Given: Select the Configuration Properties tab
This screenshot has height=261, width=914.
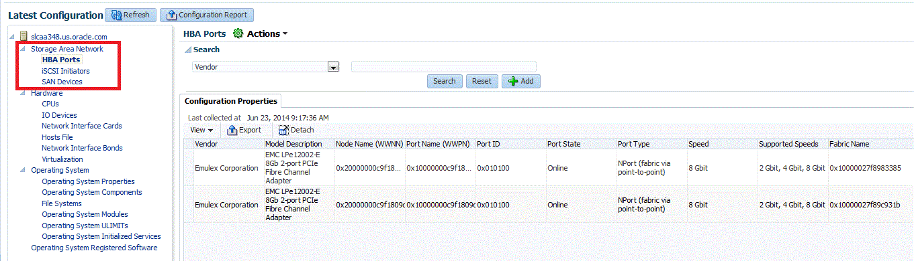Looking at the screenshot, I should click(x=231, y=101).
